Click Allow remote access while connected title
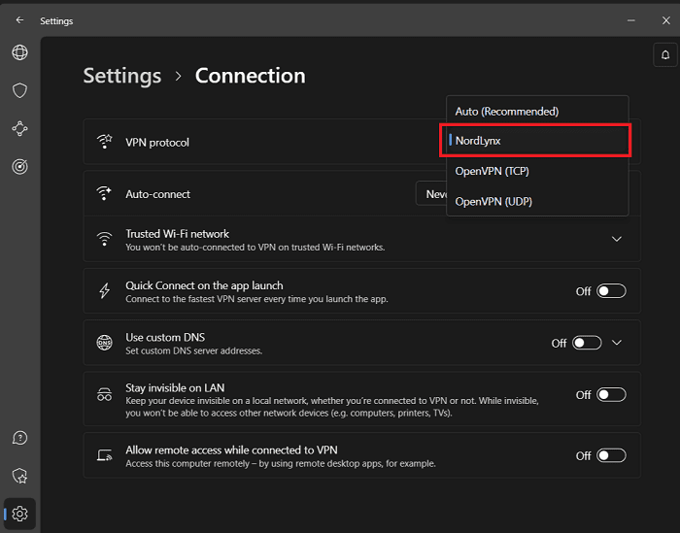 click(x=231, y=450)
